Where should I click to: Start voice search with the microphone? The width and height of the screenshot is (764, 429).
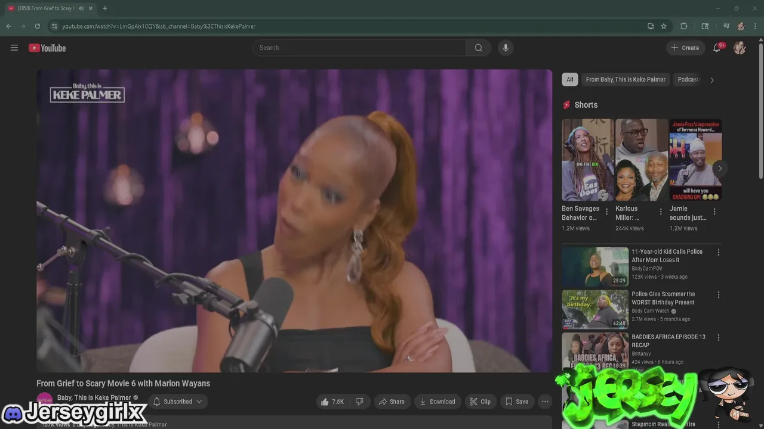[506, 48]
